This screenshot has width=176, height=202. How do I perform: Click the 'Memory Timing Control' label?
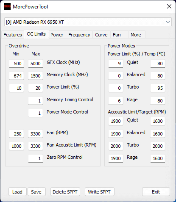(70, 100)
